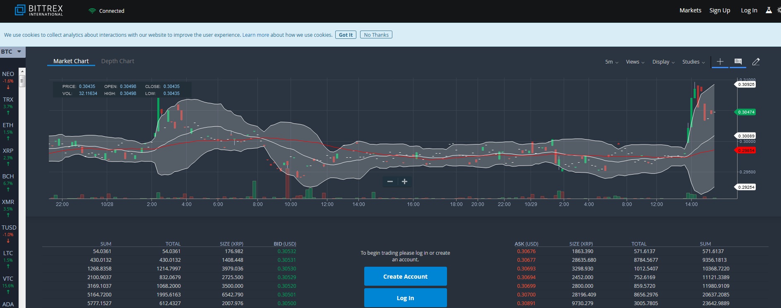
Task: Toggle the chart info tooltip icon
Action: tap(738, 62)
